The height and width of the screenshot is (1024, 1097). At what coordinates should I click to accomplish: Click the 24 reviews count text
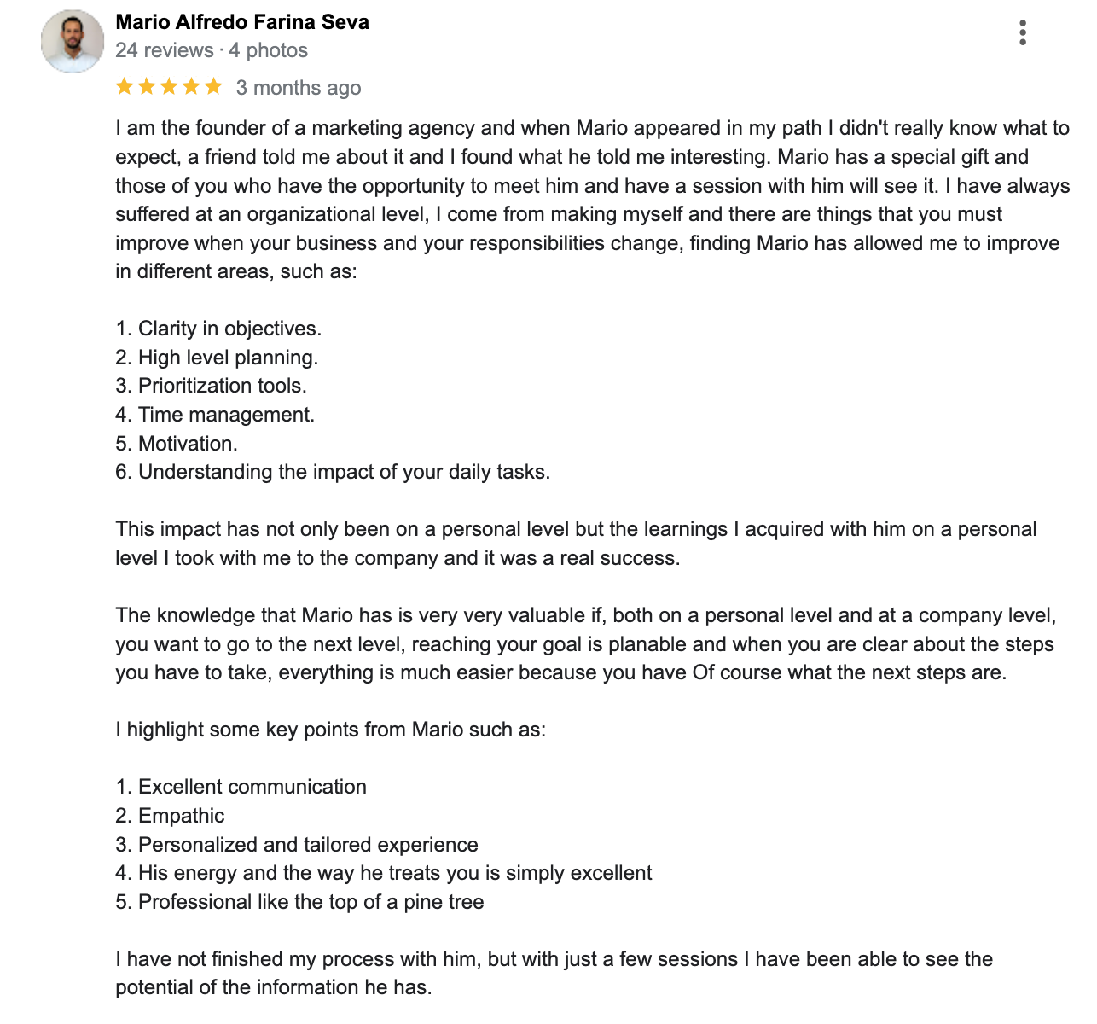165,50
